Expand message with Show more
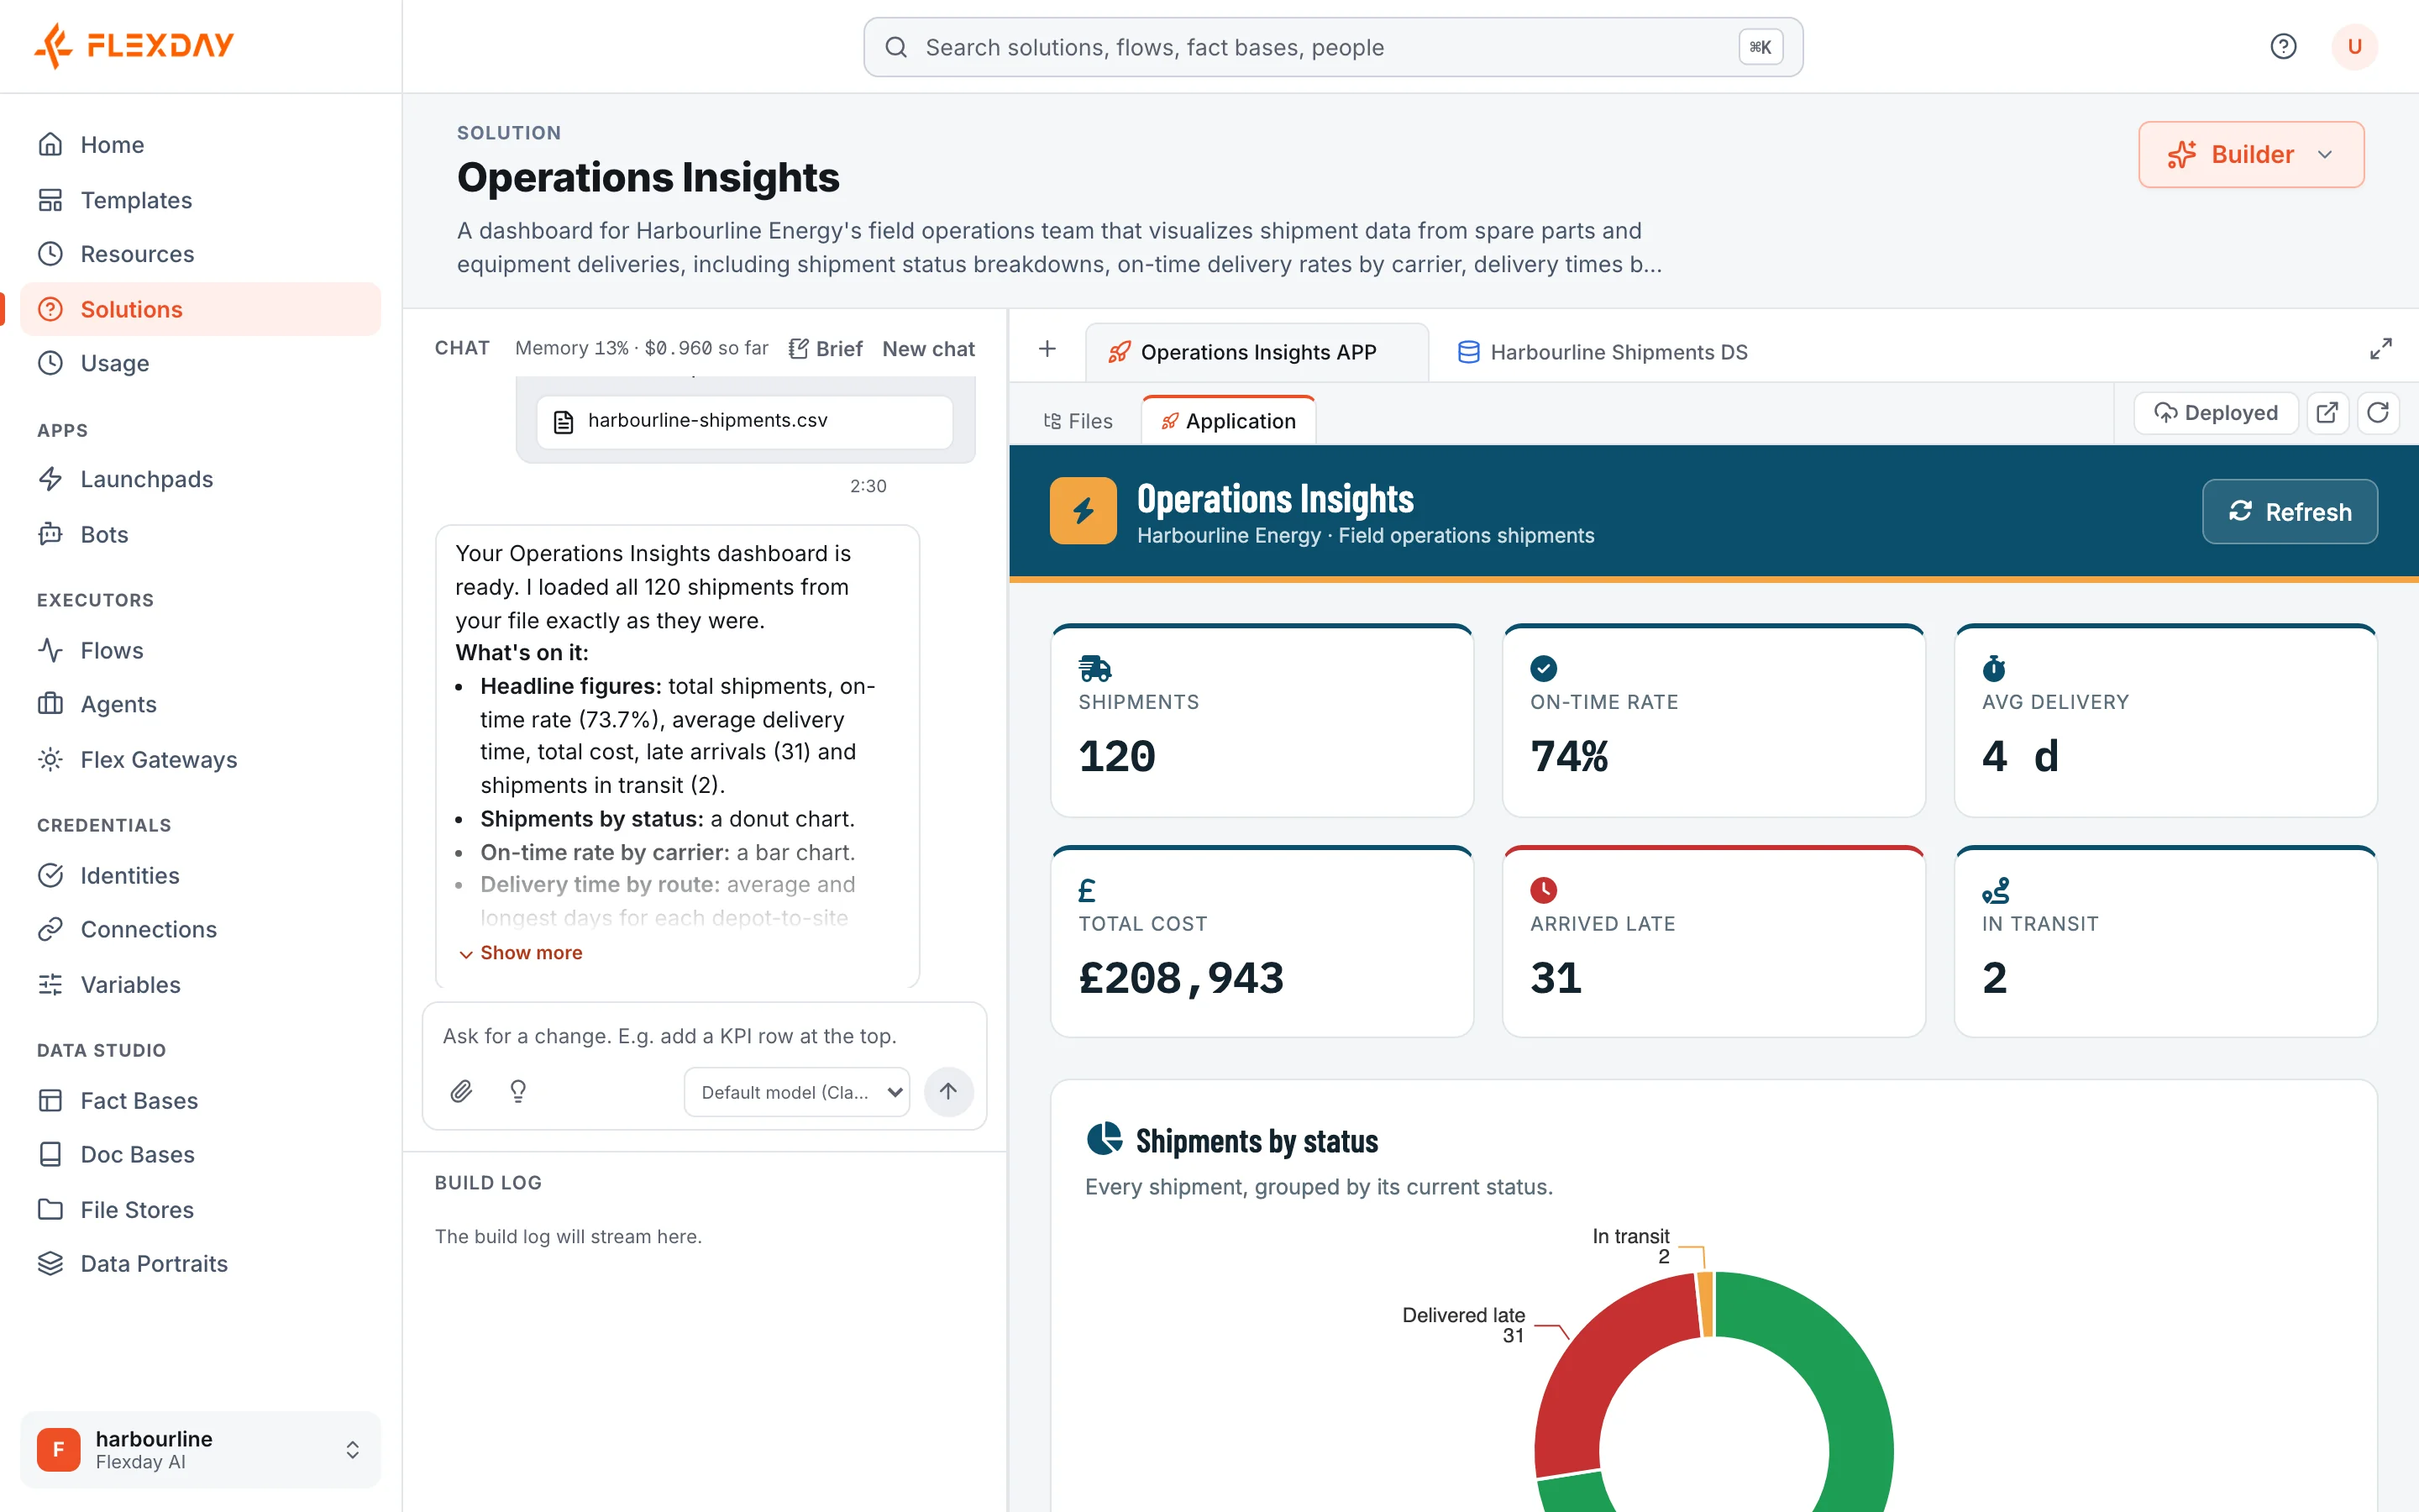This screenshot has width=2419, height=1512. coord(521,953)
